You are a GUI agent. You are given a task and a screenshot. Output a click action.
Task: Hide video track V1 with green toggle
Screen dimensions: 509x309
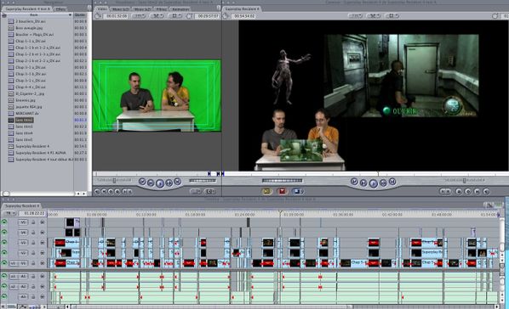[4, 263]
